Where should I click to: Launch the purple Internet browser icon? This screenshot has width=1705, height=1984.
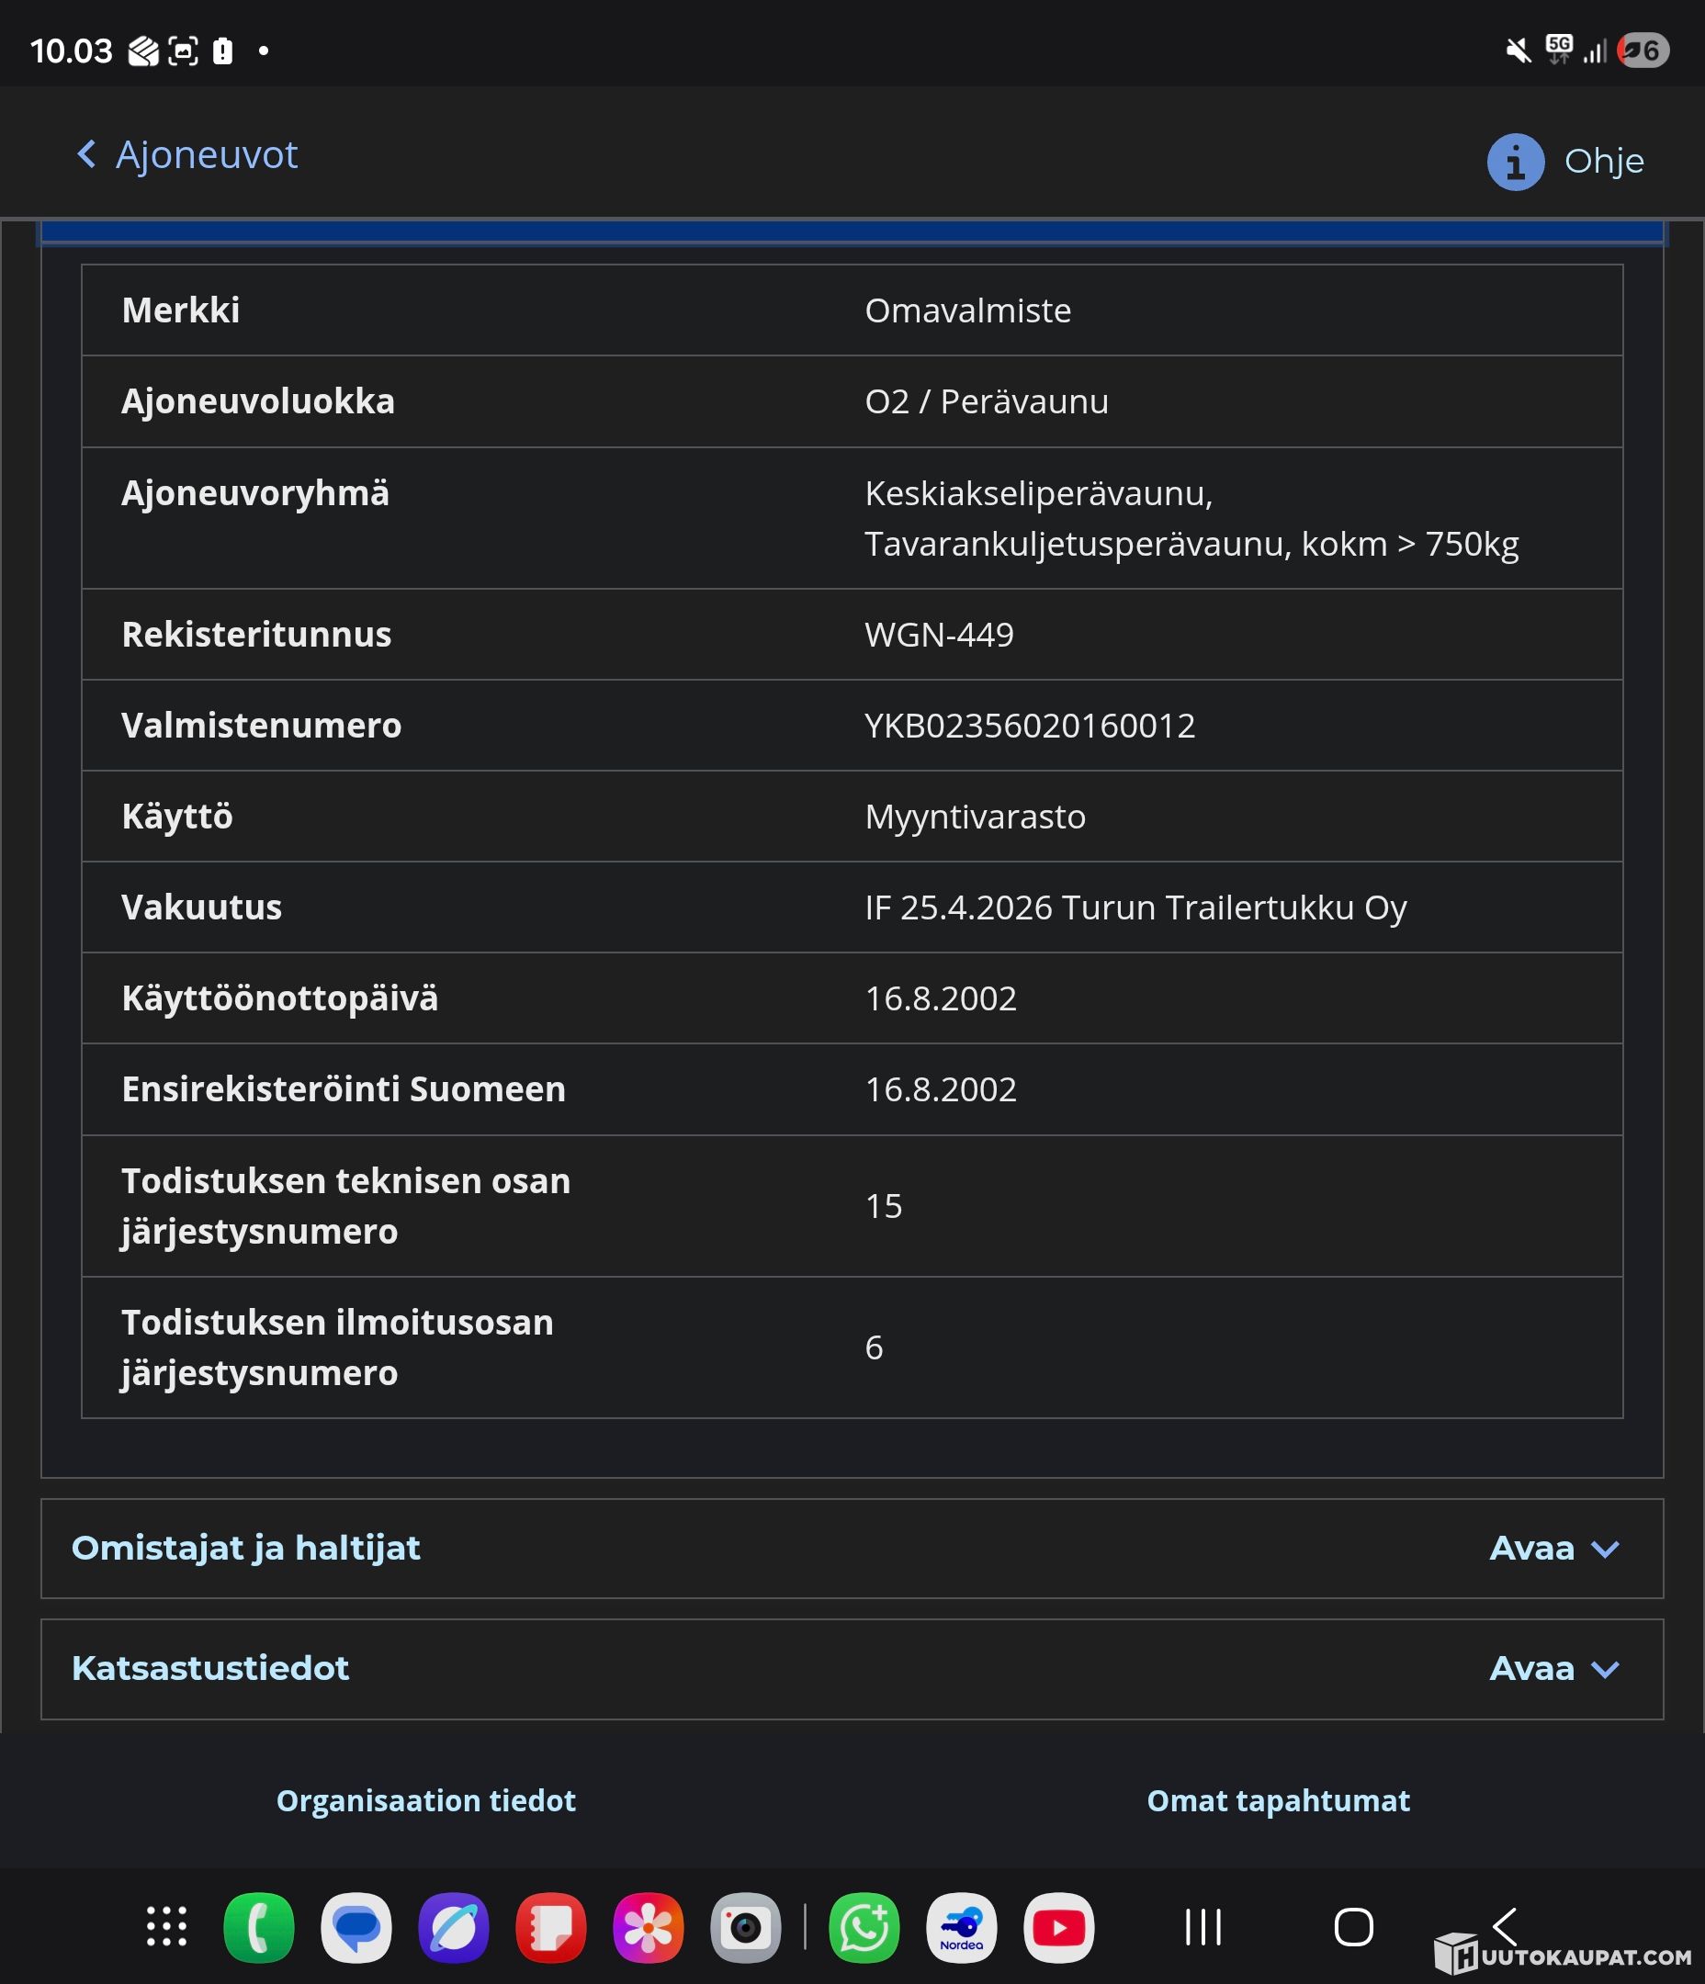tap(454, 1927)
